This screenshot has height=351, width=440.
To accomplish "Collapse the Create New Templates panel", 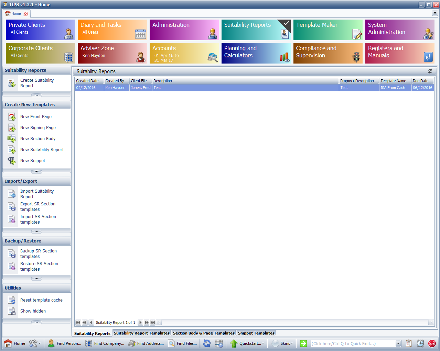I will pyautogui.click(x=36, y=171).
